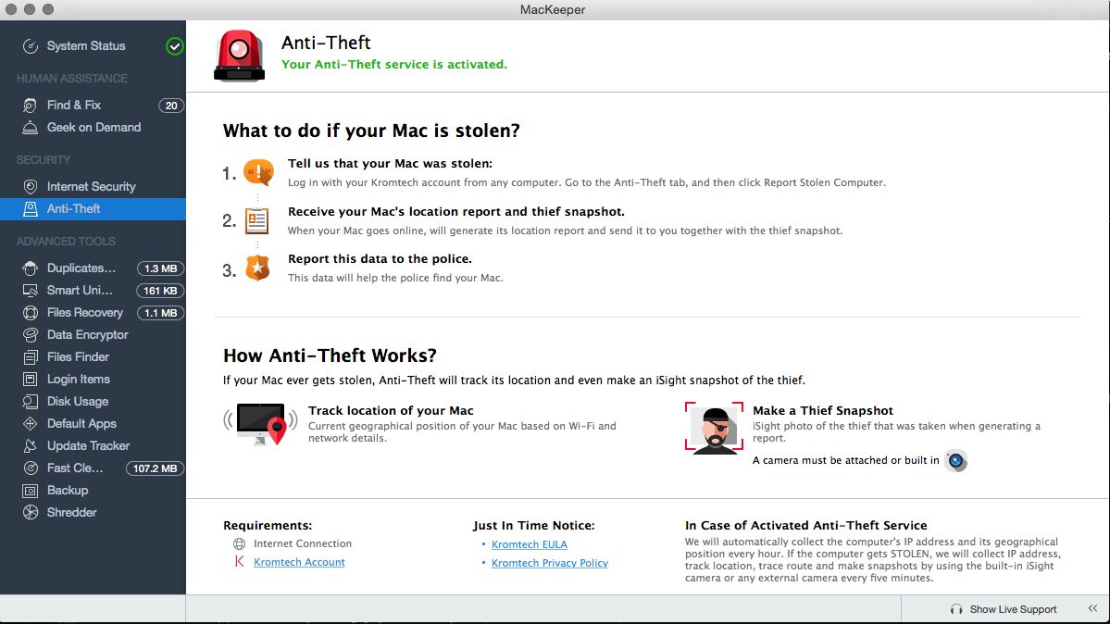Open the Kromtech Privacy Policy link
Screen dimensions: 1110x624
click(x=550, y=563)
